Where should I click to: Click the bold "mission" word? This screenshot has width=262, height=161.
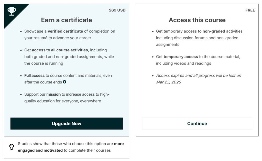53,94
